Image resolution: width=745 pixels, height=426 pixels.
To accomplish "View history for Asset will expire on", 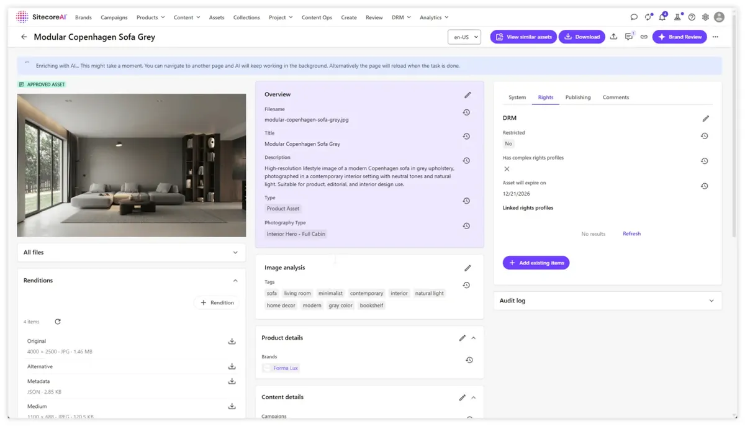I will pyautogui.click(x=704, y=186).
